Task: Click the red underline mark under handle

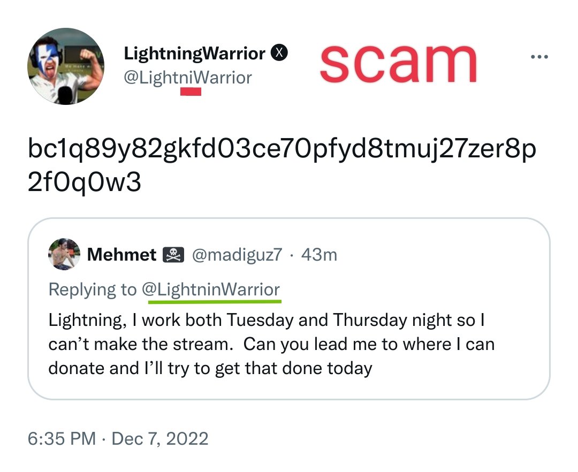Action: (x=191, y=92)
